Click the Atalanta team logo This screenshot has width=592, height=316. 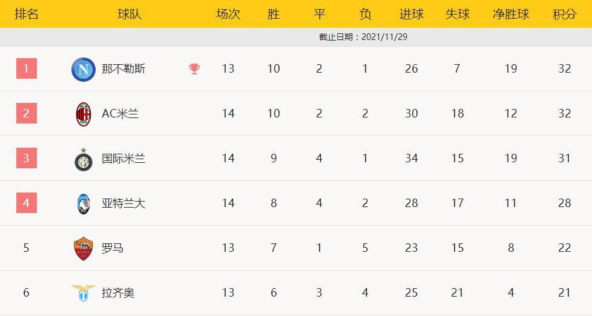[x=84, y=203]
